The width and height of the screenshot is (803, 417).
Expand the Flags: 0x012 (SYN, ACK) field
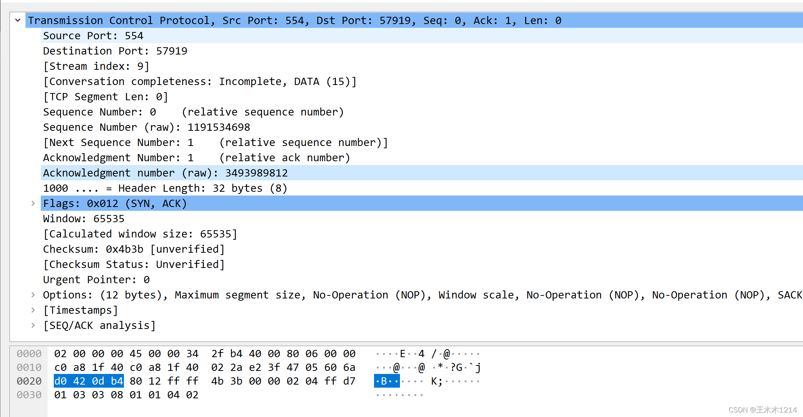(x=34, y=203)
